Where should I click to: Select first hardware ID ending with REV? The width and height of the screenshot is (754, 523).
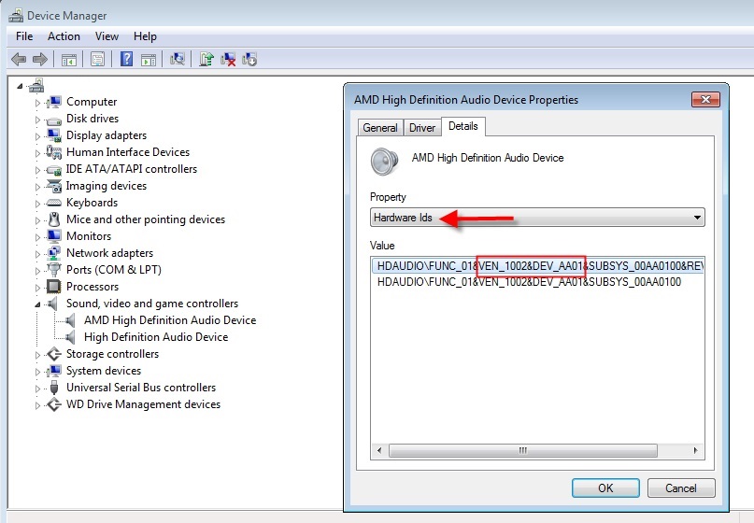pyautogui.click(x=537, y=266)
